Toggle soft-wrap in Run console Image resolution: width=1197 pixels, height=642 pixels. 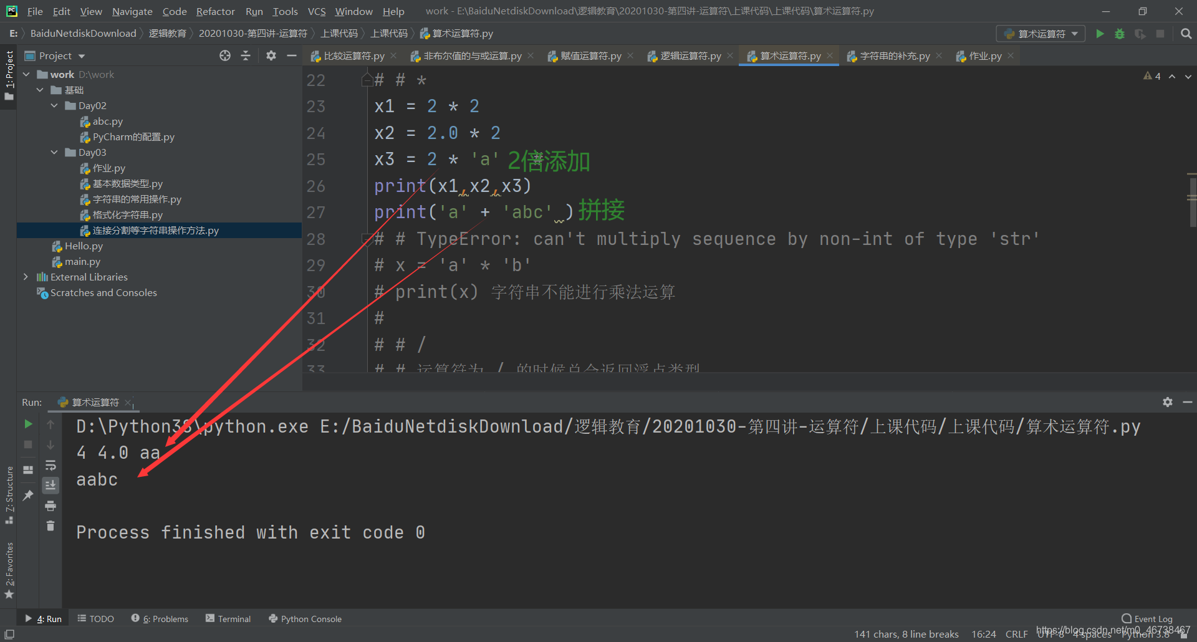pos(50,465)
